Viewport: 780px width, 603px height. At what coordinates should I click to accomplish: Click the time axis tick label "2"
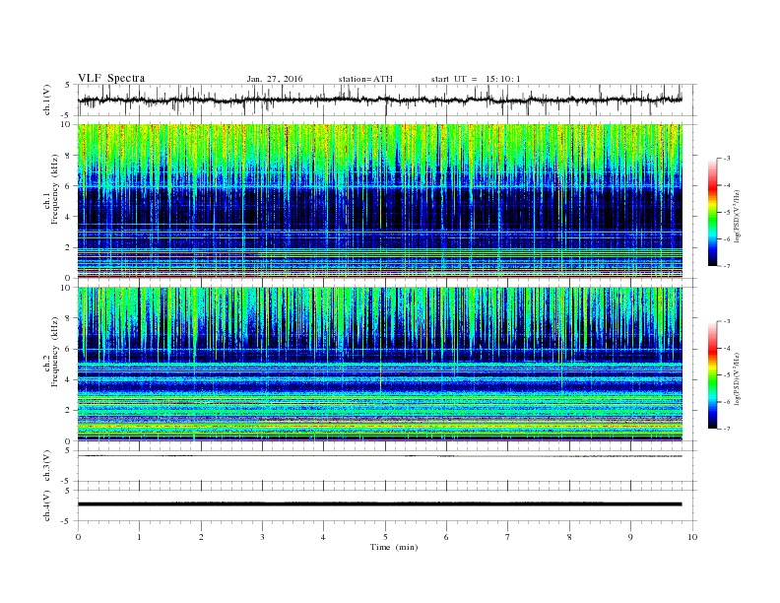coord(201,537)
